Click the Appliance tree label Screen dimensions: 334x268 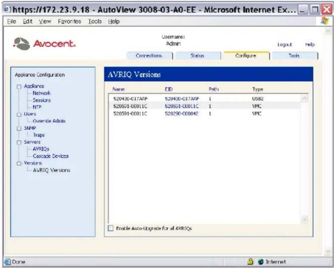[34, 86]
